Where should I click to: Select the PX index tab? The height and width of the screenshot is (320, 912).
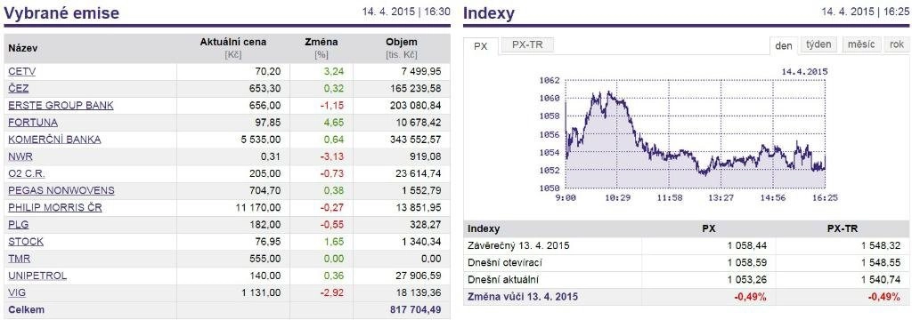coord(481,46)
